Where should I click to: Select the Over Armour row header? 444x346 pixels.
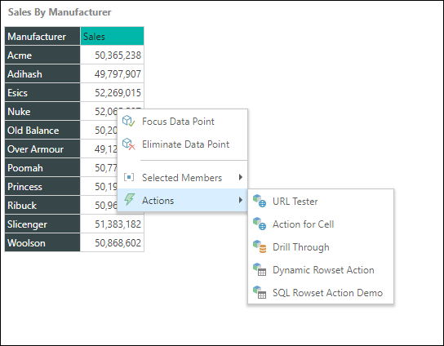(42, 149)
